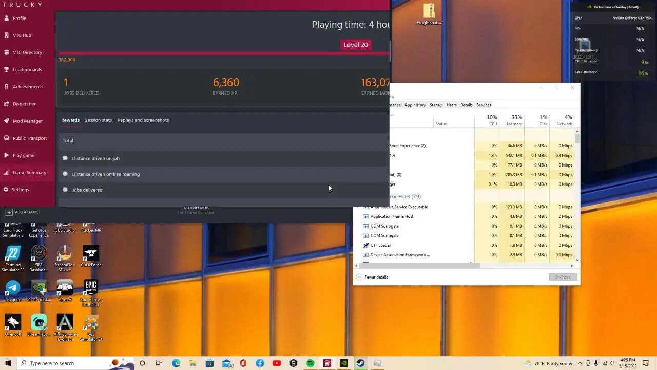
Task: Sort Task Manager by CPU column
Action: tap(486, 120)
